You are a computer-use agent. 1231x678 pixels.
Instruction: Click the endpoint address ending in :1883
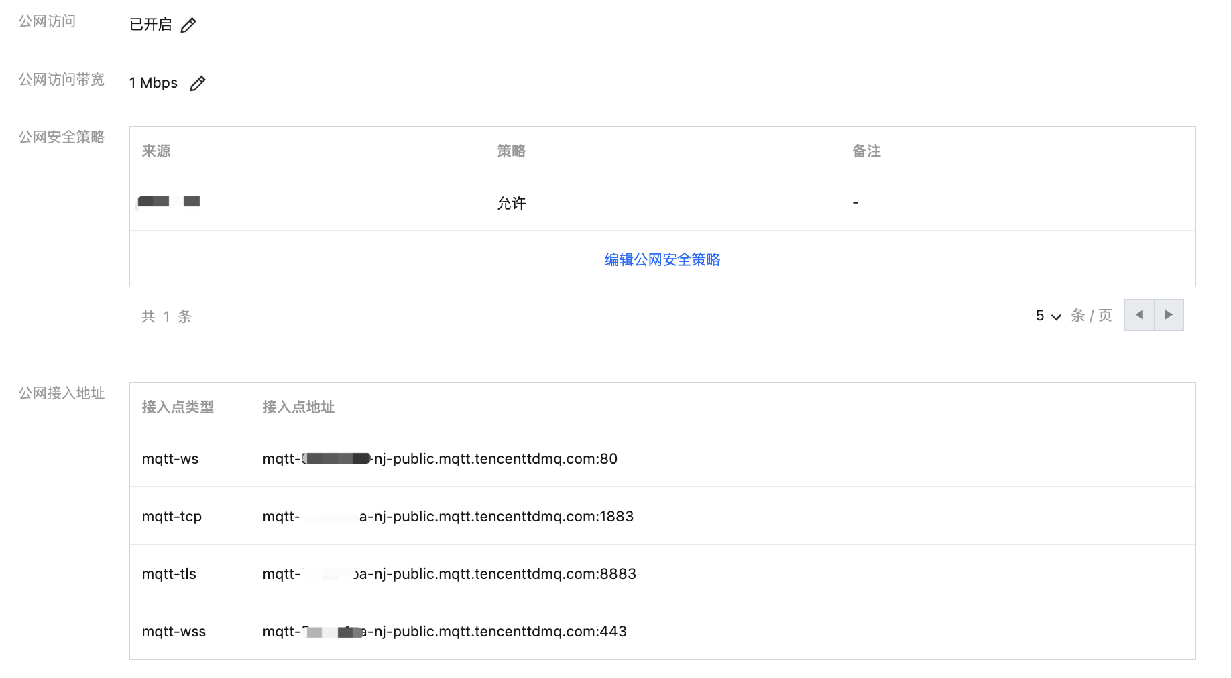coord(448,517)
